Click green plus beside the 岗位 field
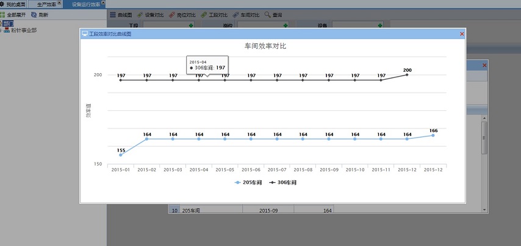The height and width of the screenshot is (246, 521). [x=286, y=26]
